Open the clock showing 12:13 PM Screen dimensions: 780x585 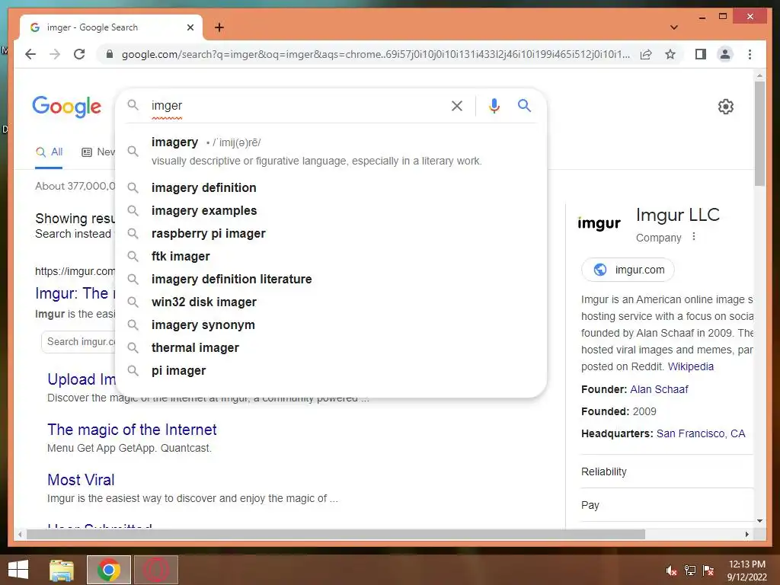point(746,570)
